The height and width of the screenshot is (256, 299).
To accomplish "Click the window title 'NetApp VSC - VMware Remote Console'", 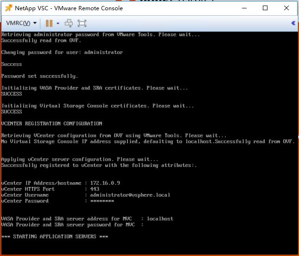I will coord(69,8).
